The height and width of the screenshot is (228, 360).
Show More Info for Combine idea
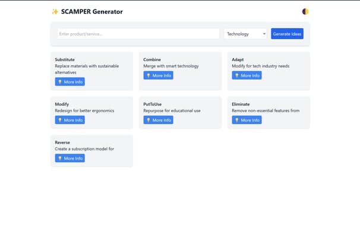(158, 75)
